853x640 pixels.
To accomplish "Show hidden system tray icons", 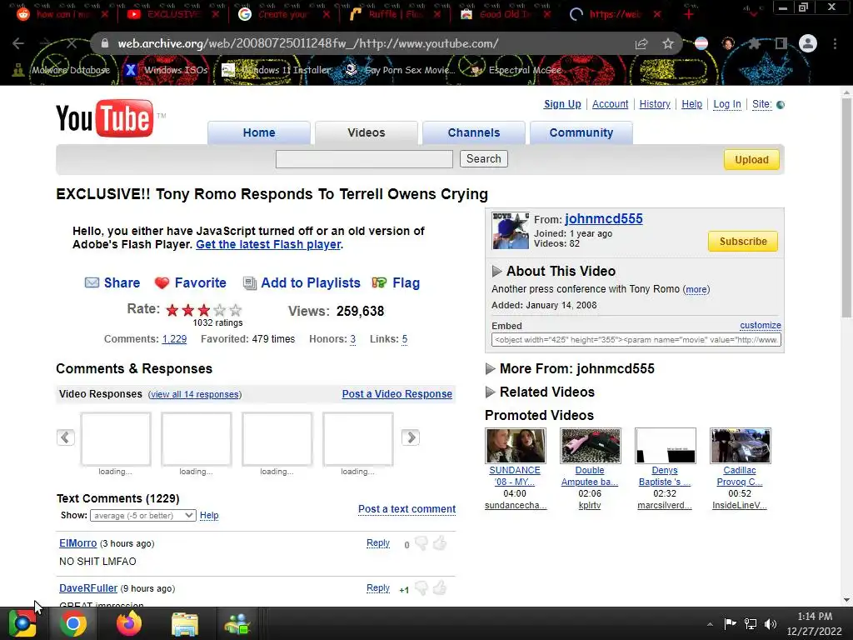I will [710, 624].
